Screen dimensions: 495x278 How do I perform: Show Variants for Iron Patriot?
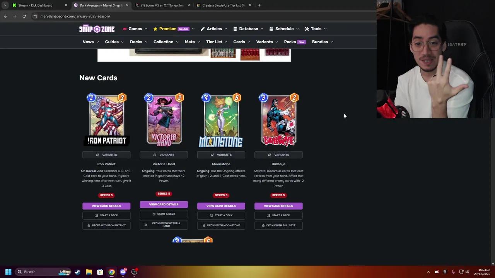tap(106, 155)
